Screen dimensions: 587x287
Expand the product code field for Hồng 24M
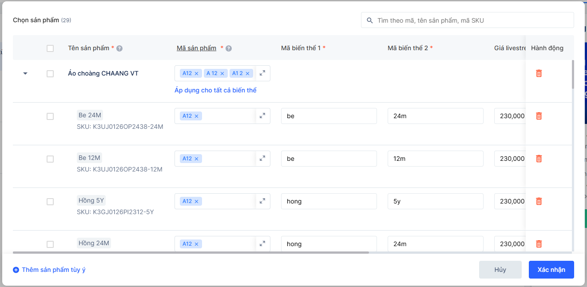pyautogui.click(x=262, y=244)
